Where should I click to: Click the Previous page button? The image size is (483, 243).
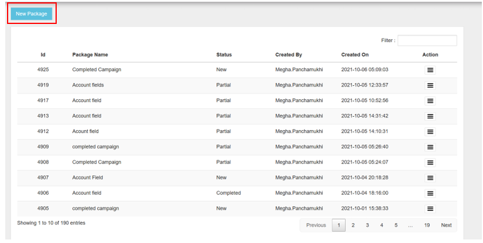click(316, 225)
